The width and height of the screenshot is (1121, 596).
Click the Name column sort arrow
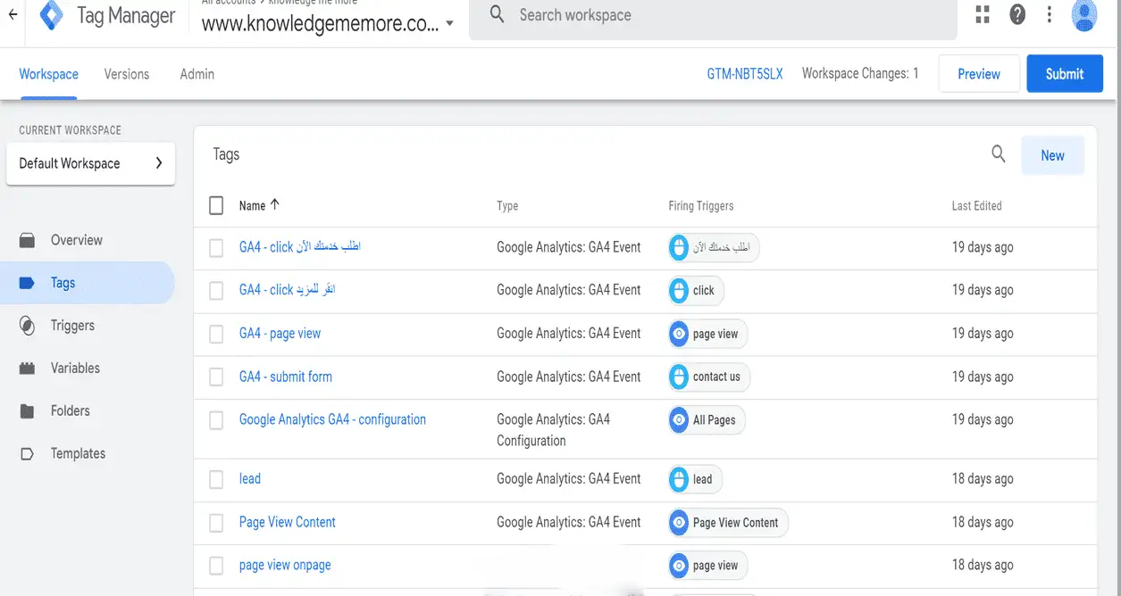(x=274, y=204)
